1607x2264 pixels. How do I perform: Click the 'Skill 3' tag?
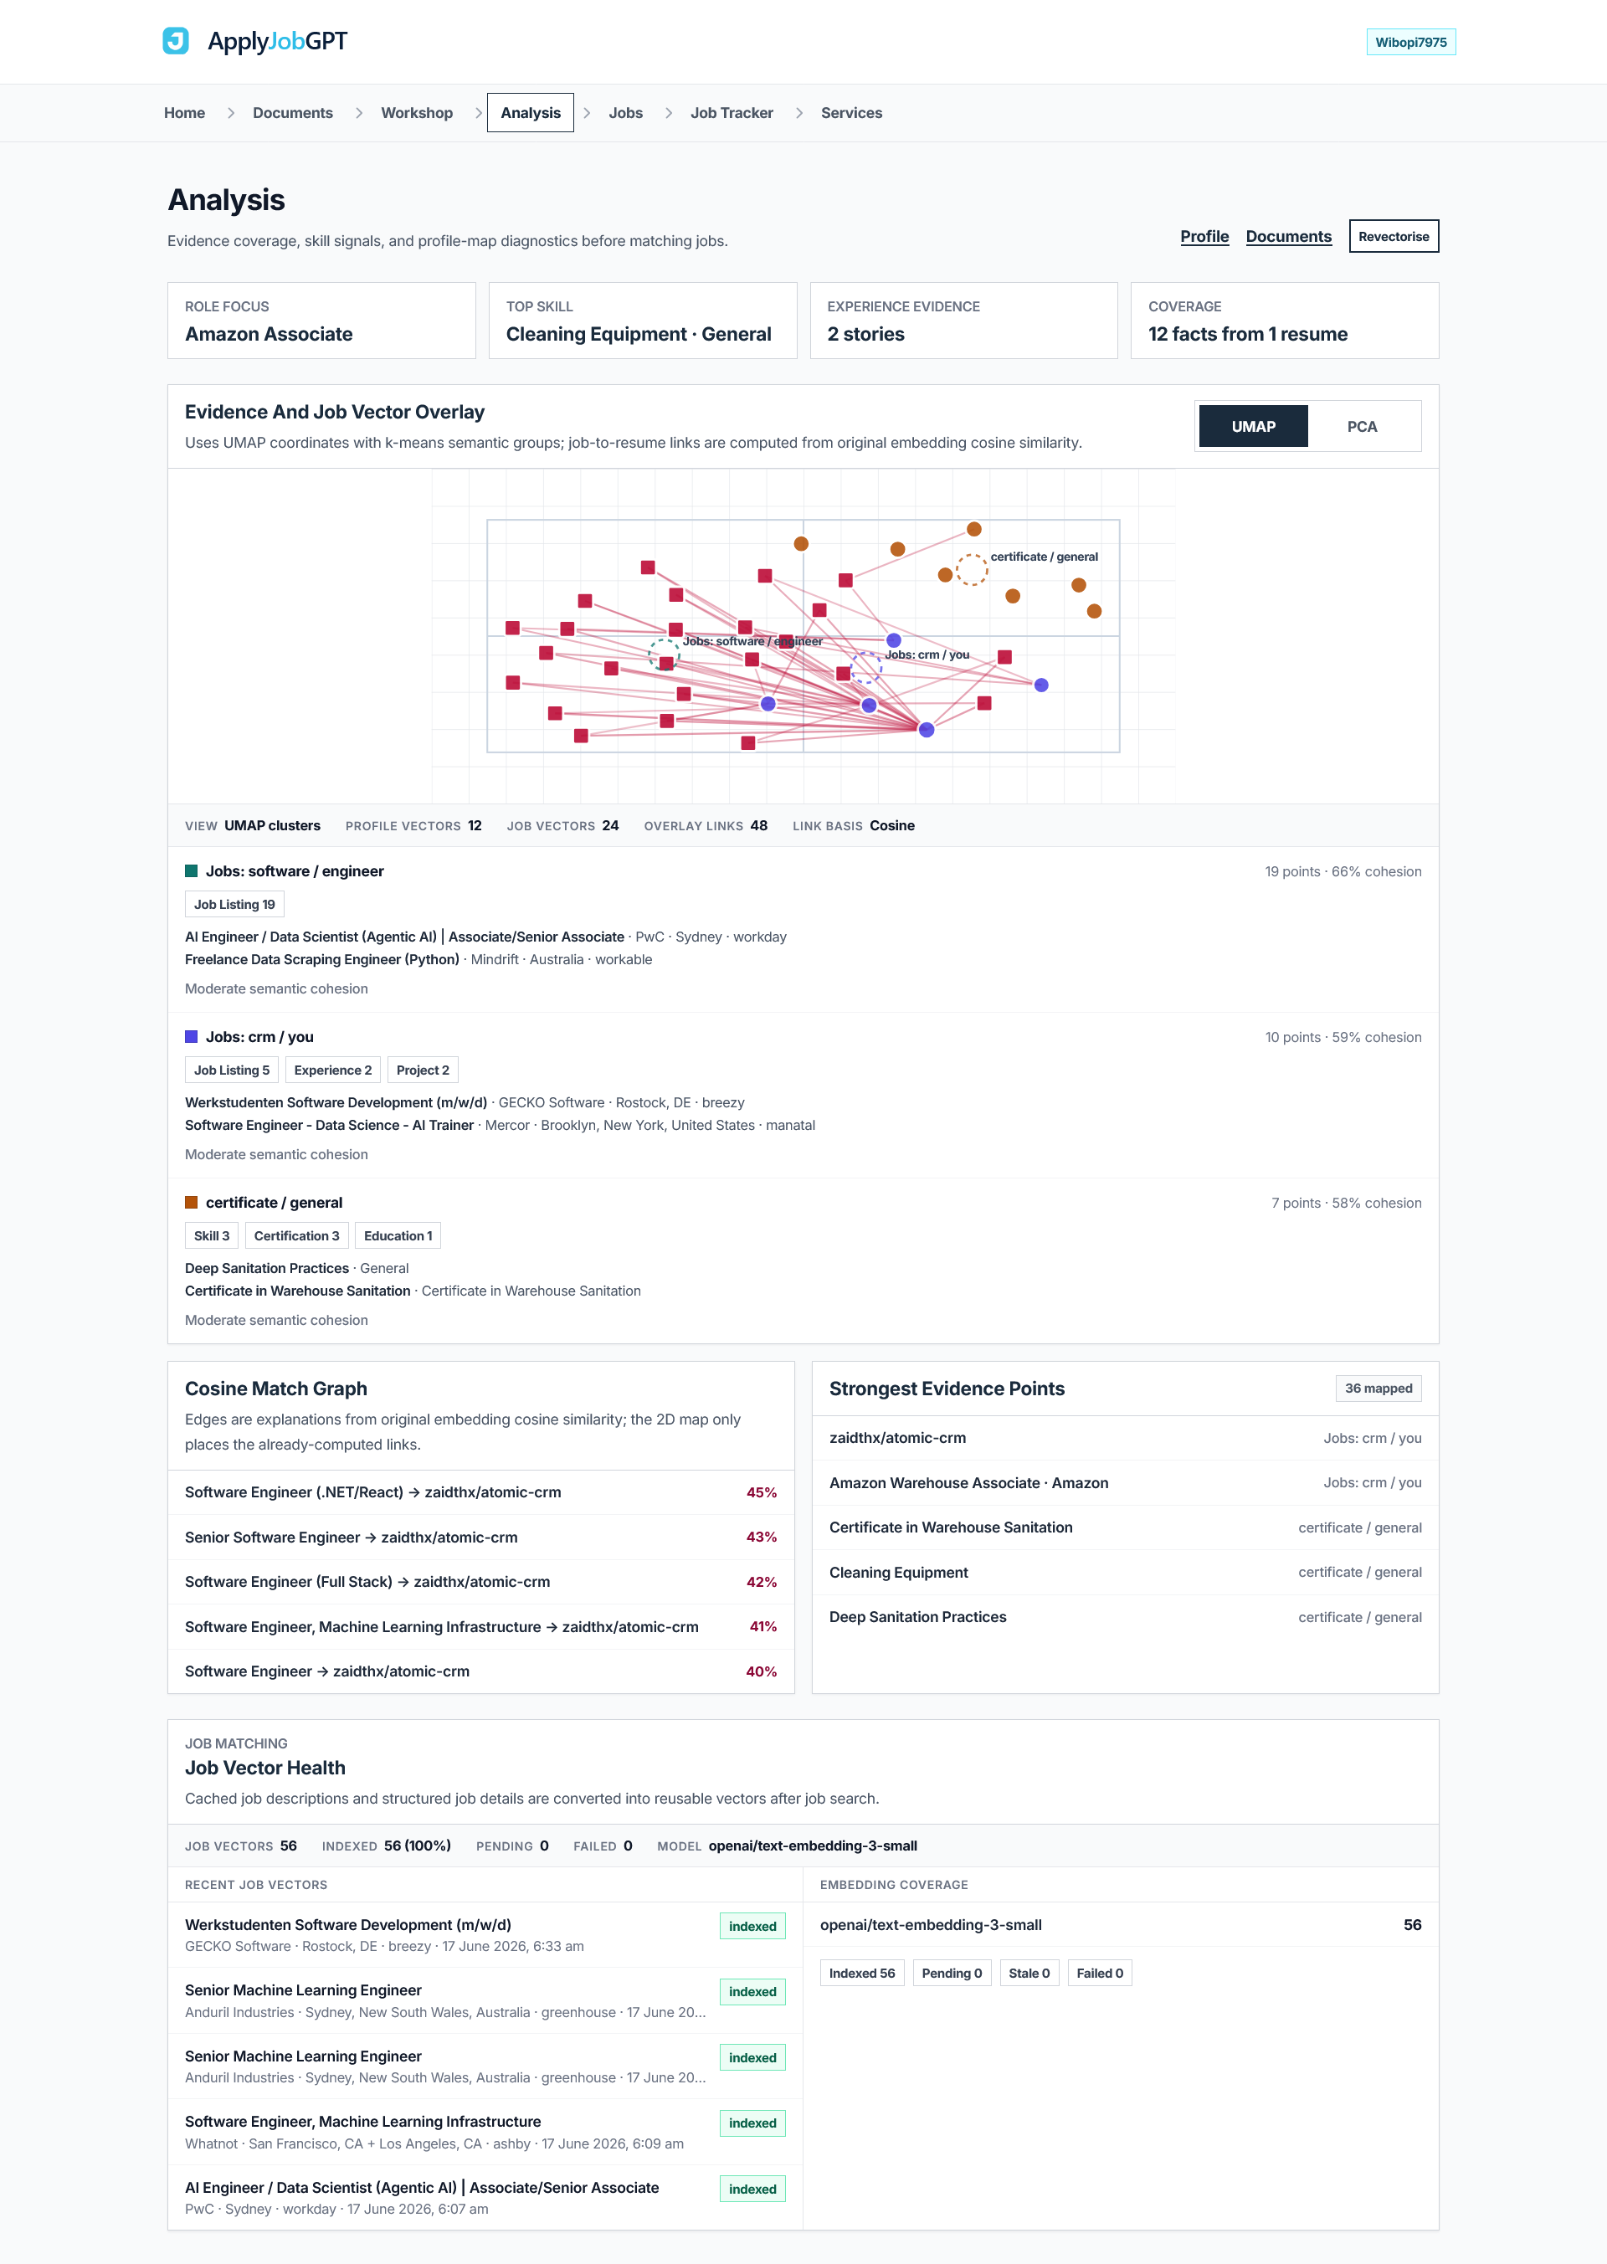click(212, 1236)
